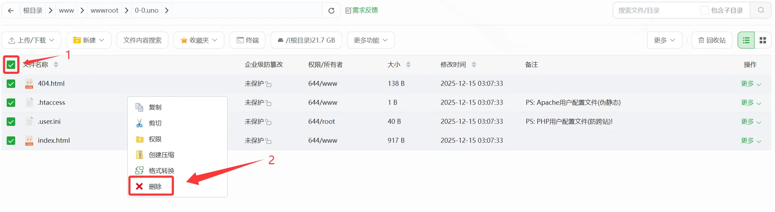Click the lock icon for .user.ini
This screenshot has height=212, width=775.
pos(268,122)
